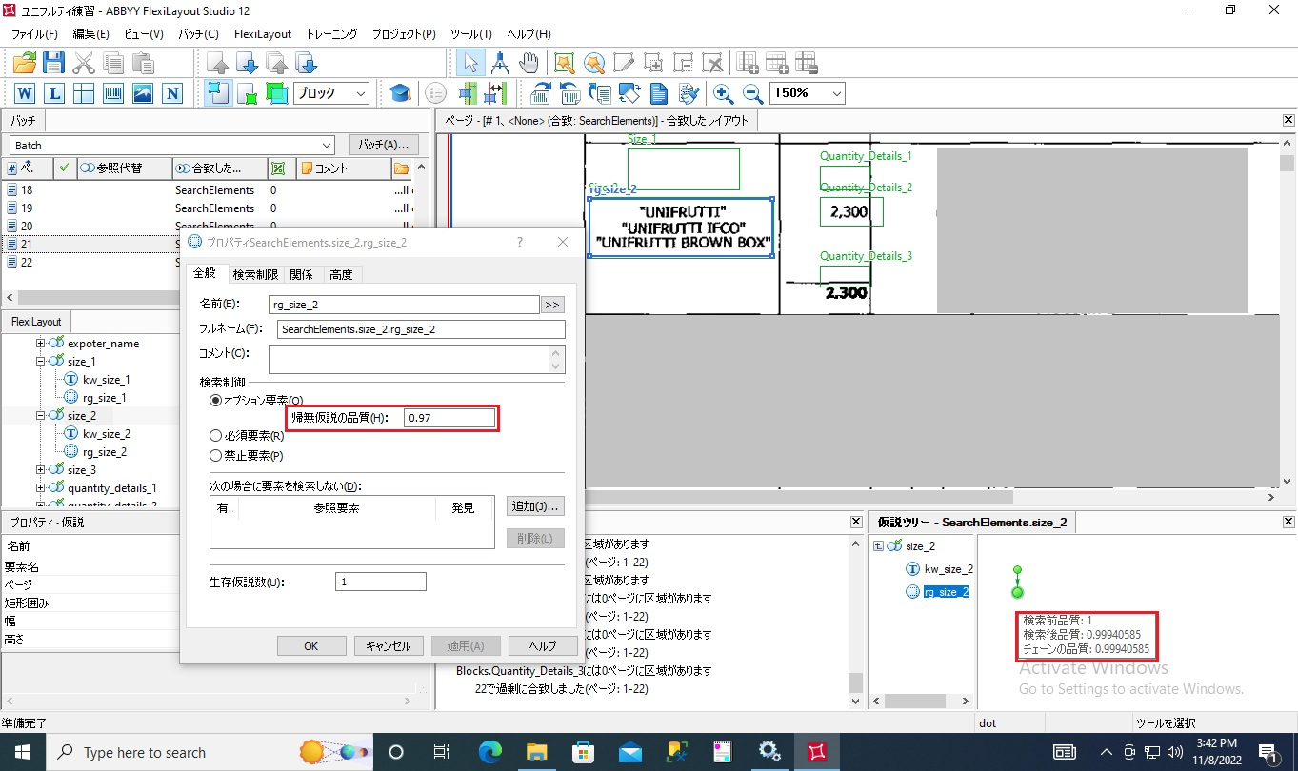Select kw_size_1 in FlexiLayout tree
This screenshot has height=771, width=1298.
point(106,380)
